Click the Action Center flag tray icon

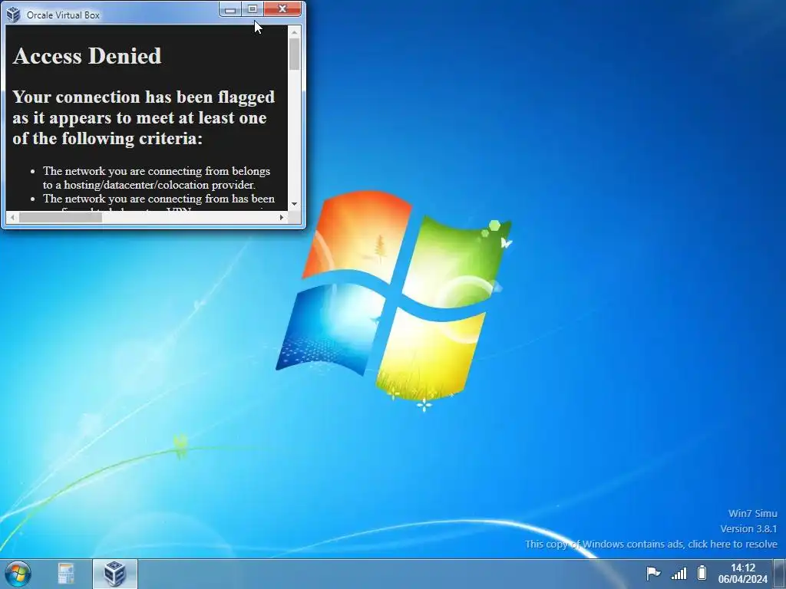tap(653, 573)
